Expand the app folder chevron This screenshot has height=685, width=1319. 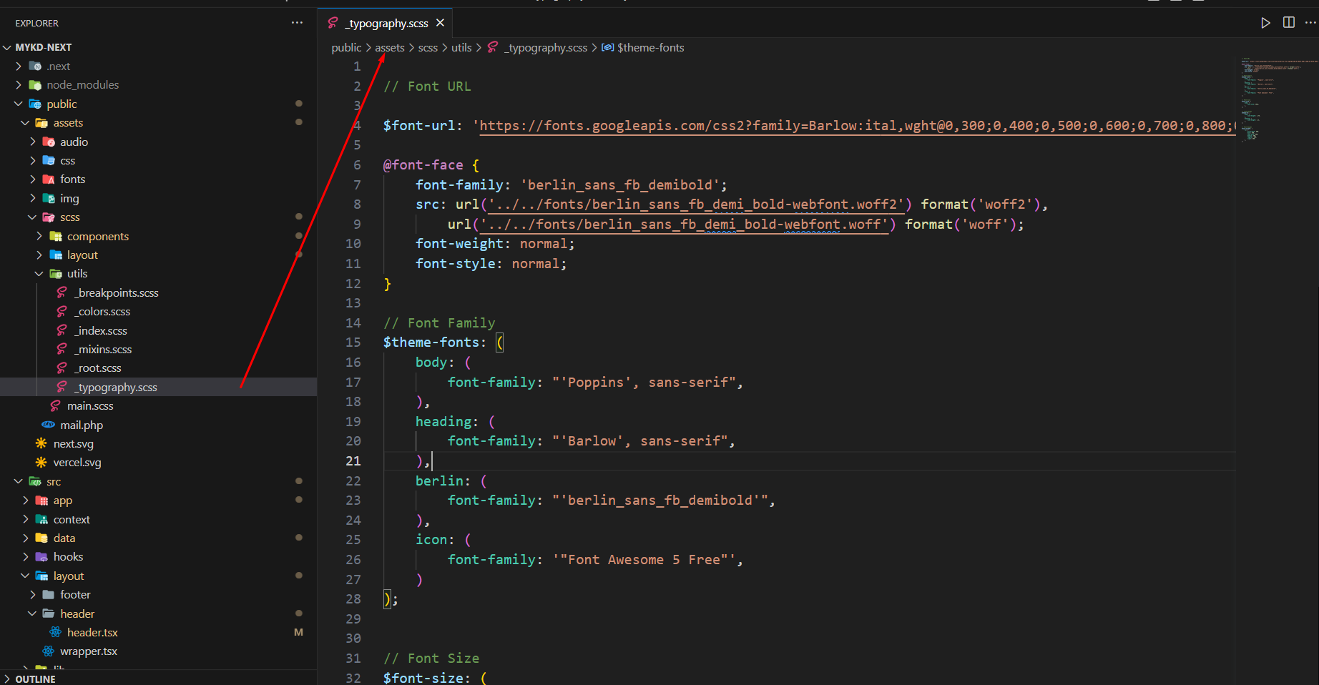pyautogui.click(x=26, y=500)
